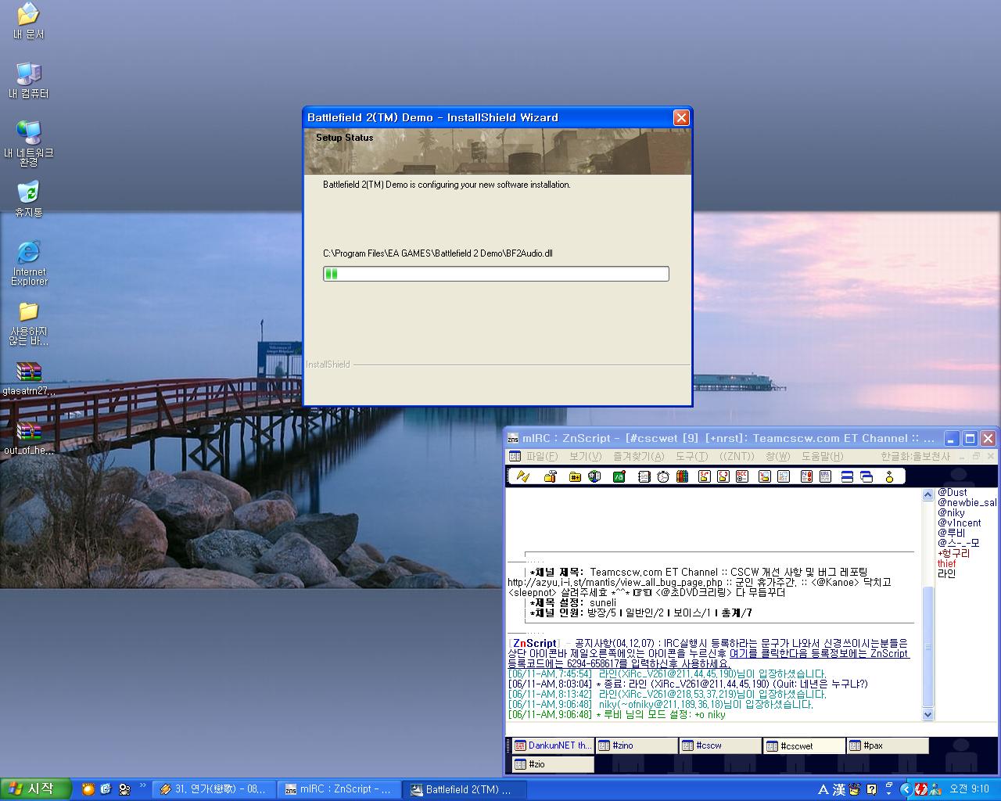This screenshot has width=1001, height=801.
Task: Toggle Hanja conversion '漢' button in language bar
Action: [x=838, y=789]
